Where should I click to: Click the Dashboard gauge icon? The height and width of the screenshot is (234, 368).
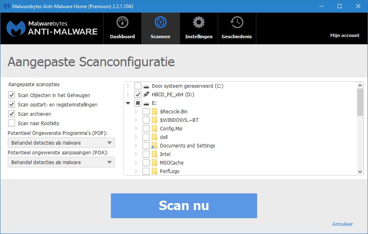tap(122, 22)
